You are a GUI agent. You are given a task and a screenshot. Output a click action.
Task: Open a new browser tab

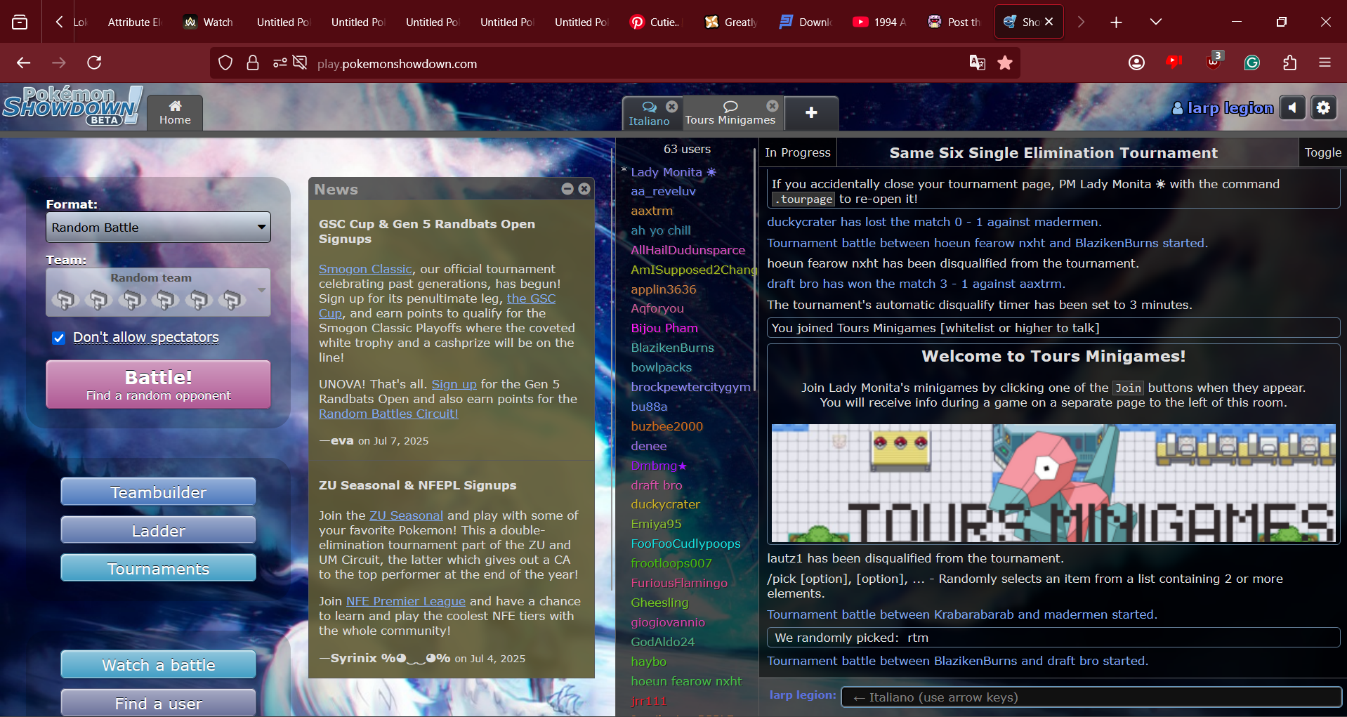(1116, 22)
